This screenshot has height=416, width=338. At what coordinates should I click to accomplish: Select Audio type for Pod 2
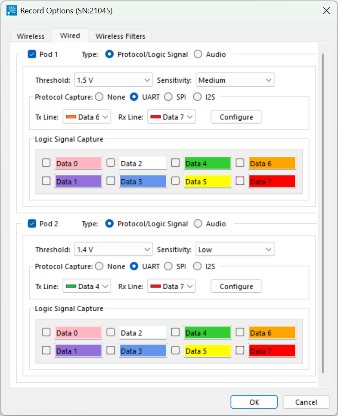coord(198,224)
